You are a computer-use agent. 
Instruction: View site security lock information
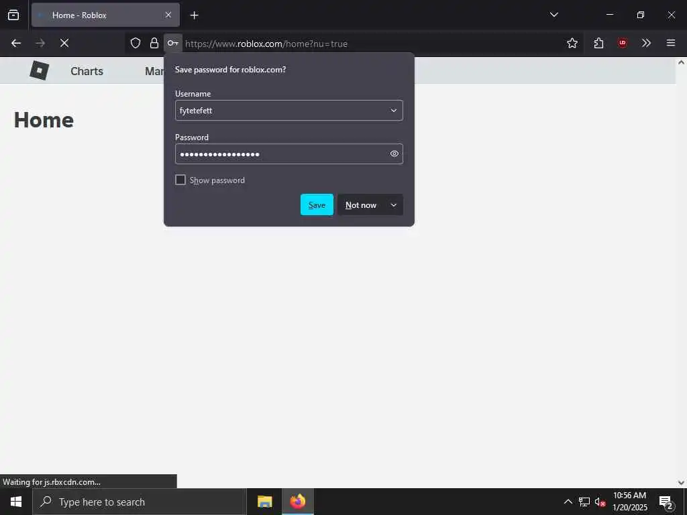pyautogui.click(x=154, y=43)
